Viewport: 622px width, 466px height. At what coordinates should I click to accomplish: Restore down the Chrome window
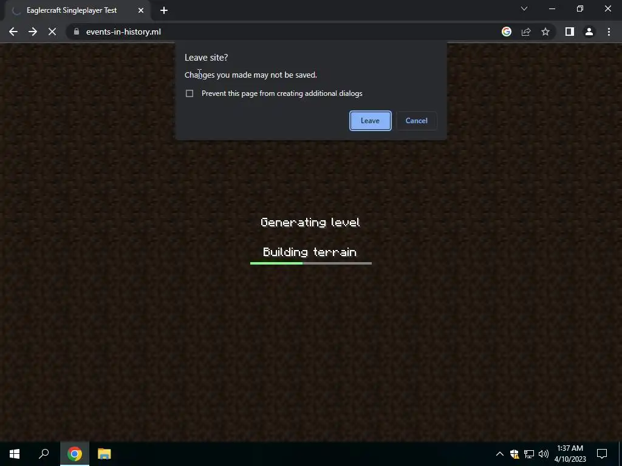580,8
